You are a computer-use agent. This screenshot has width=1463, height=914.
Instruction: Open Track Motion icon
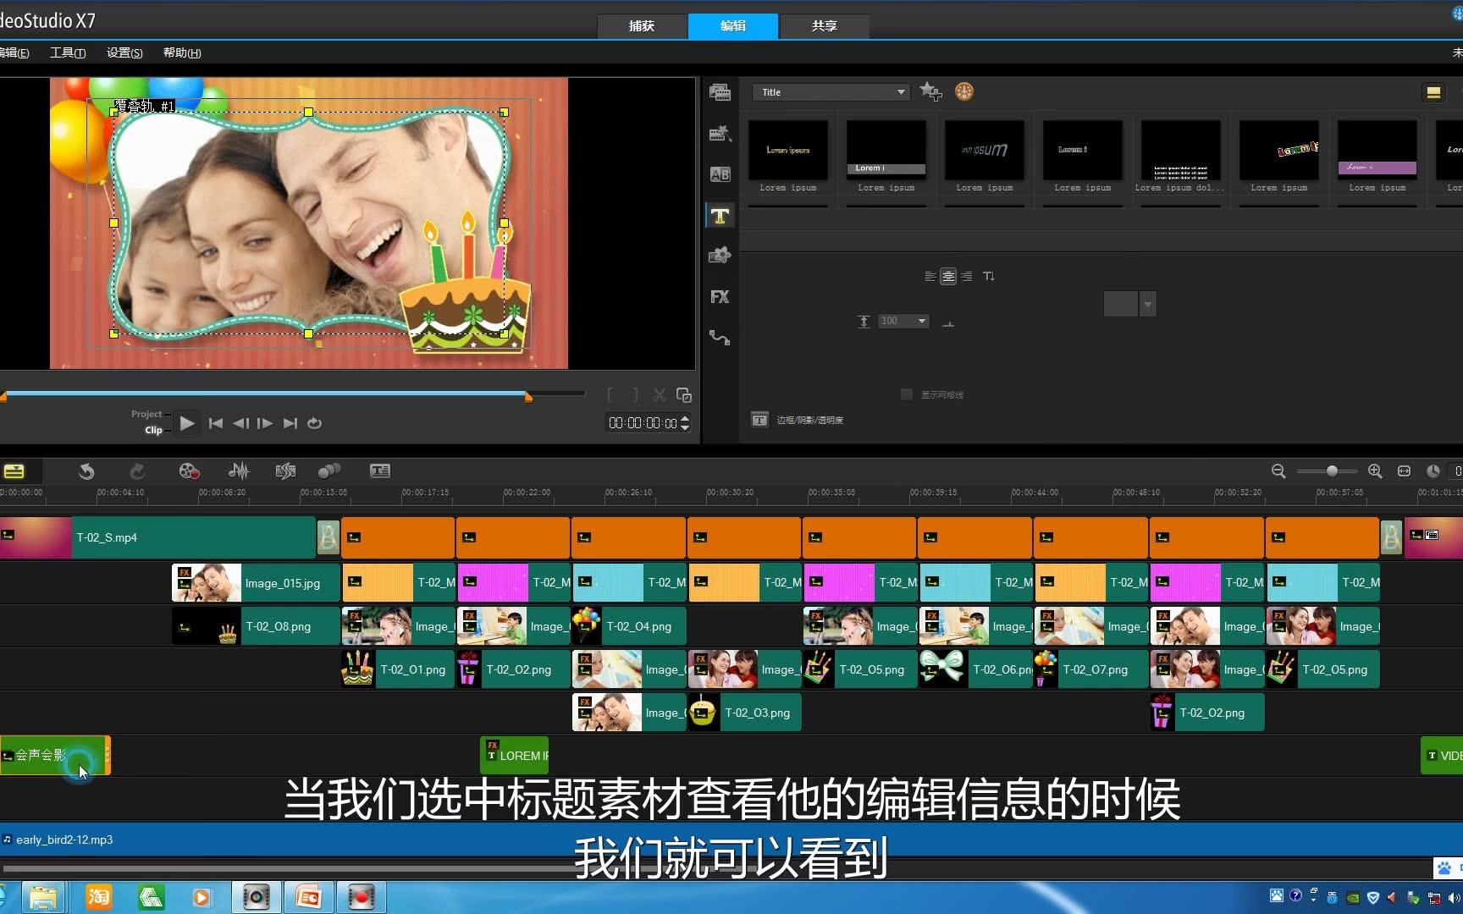click(329, 471)
